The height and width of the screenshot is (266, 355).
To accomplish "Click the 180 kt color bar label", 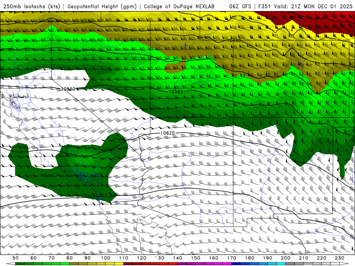I will coord(249,258).
